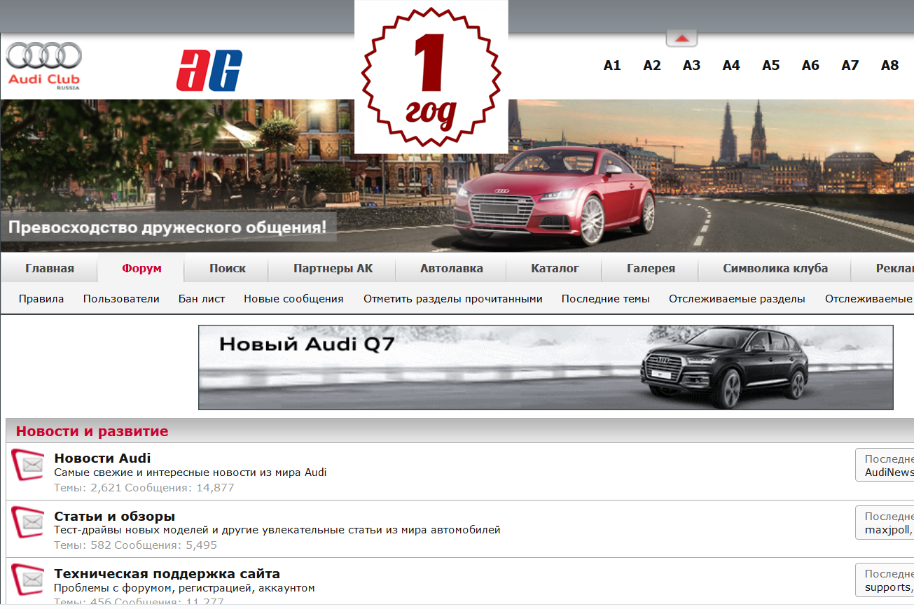This screenshot has height=609, width=914.
Task: Show Новые сообщения
Action: [293, 299]
